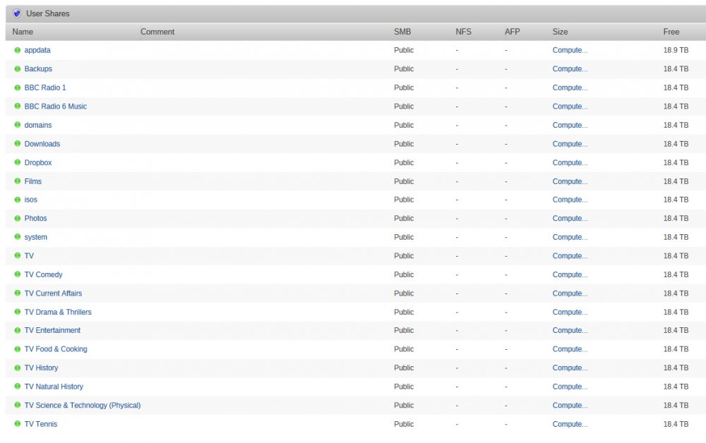Click green status icon next to Backups

coord(18,69)
